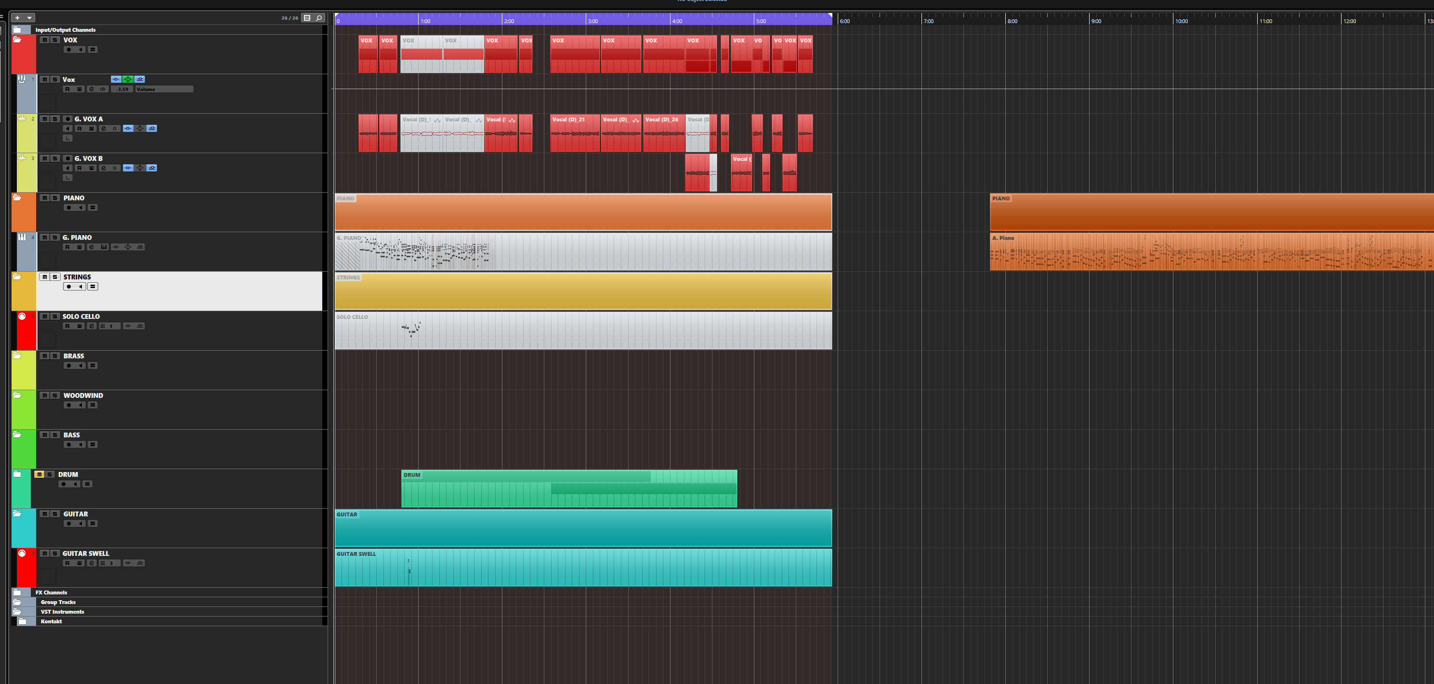This screenshot has width=1434, height=684.
Task: Solo the PIANO folder track
Action: coord(54,198)
